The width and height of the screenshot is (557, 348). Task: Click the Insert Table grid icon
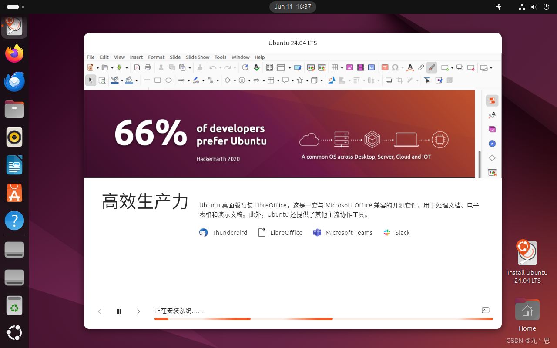click(x=335, y=67)
